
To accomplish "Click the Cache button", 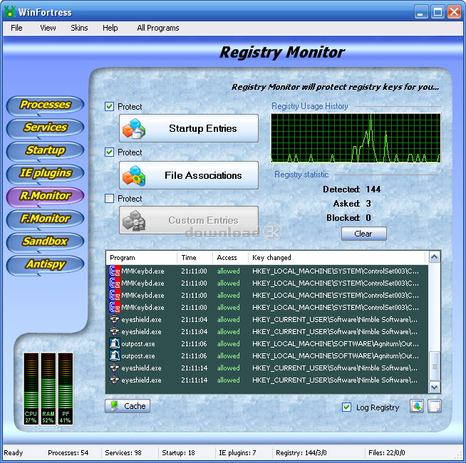I will click(128, 406).
